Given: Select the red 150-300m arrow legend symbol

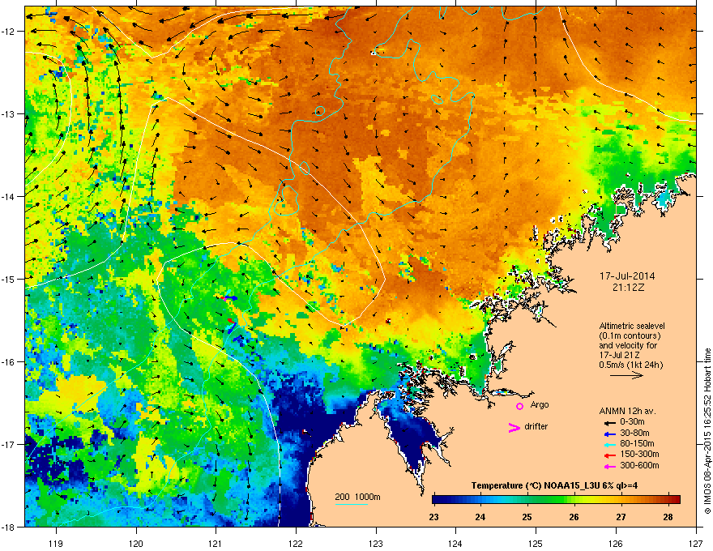Looking at the screenshot, I should point(610,455).
